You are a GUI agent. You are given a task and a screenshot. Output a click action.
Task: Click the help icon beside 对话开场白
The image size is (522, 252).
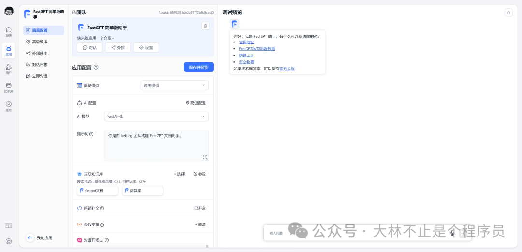pyautogui.click(x=107, y=240)
